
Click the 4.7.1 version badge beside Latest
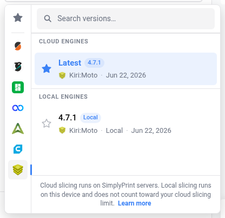[x=94, y=63]
